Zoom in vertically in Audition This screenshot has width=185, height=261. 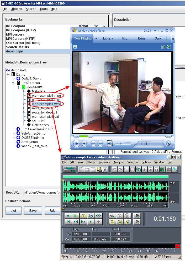pyautogui.click(x=137, y=216)
